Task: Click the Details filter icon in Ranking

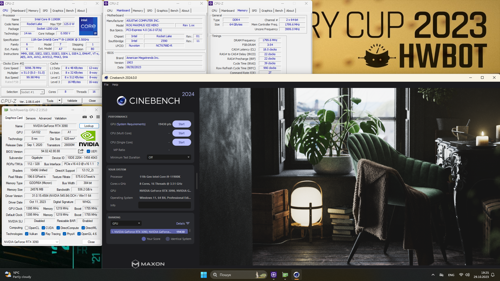Action: tap(188, 223)
